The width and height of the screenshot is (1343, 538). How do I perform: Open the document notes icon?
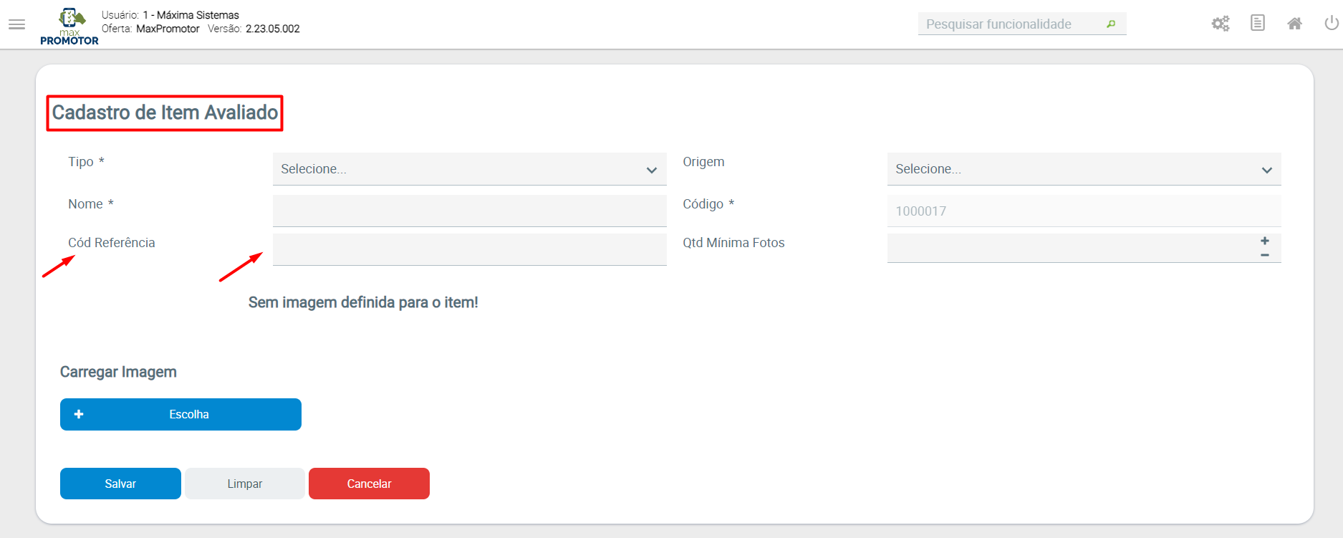click(1258, 23)
